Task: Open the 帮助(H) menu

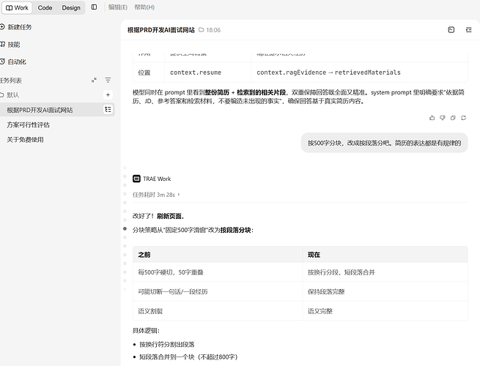Action: point(144,7)
